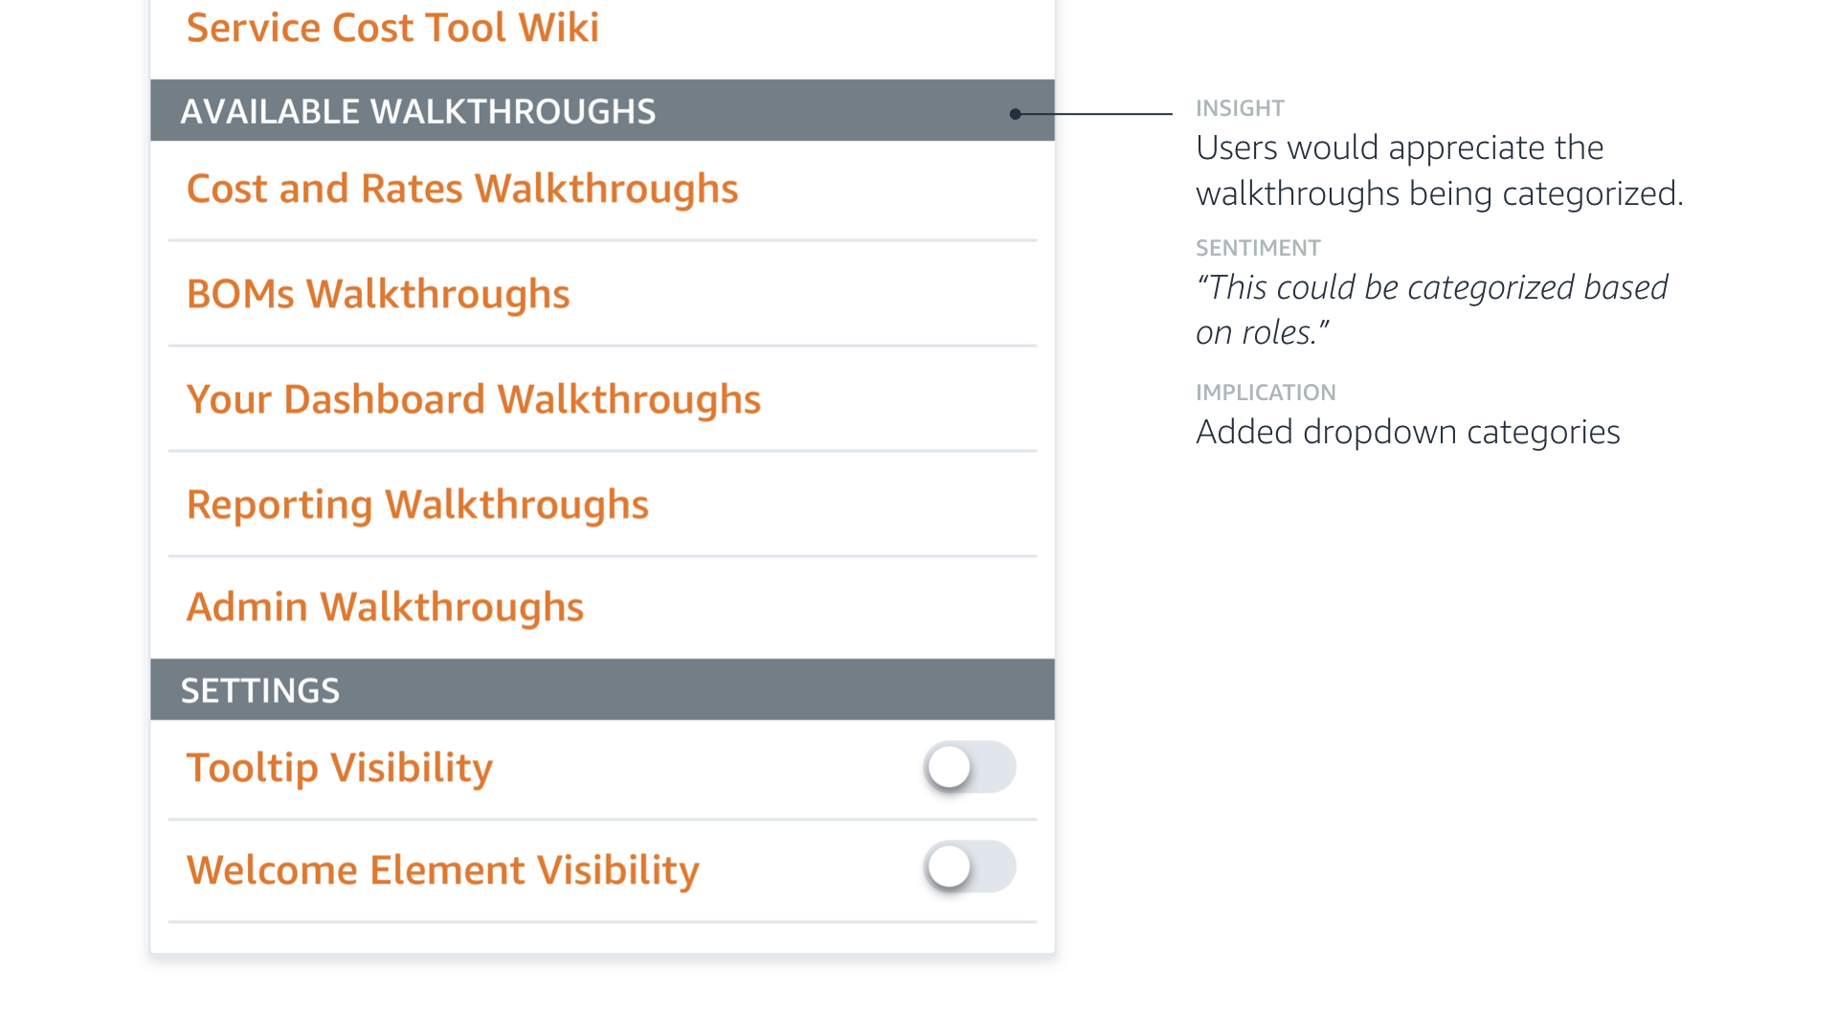Click the Settings section header
The height and width of the screenshot is (1034, 1838).
[260, 690]
